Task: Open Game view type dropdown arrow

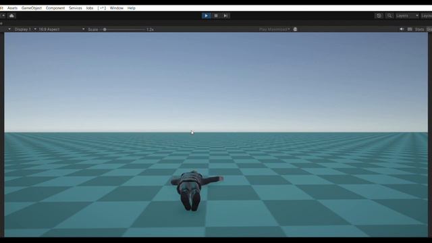Action: [x=9, y=29]
